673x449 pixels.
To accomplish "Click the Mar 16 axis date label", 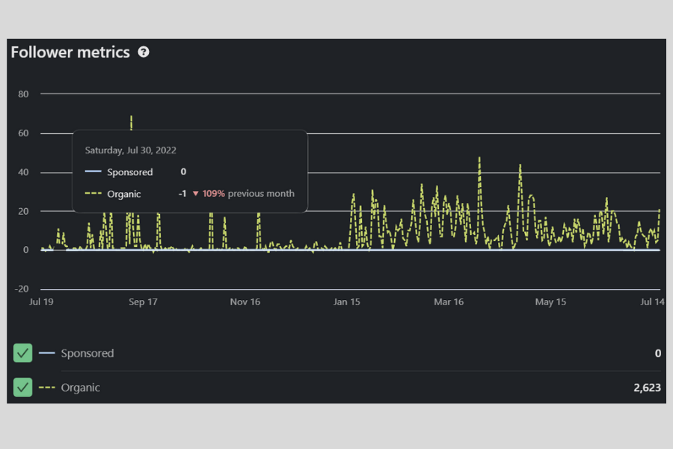I will [x=449, y=302].
